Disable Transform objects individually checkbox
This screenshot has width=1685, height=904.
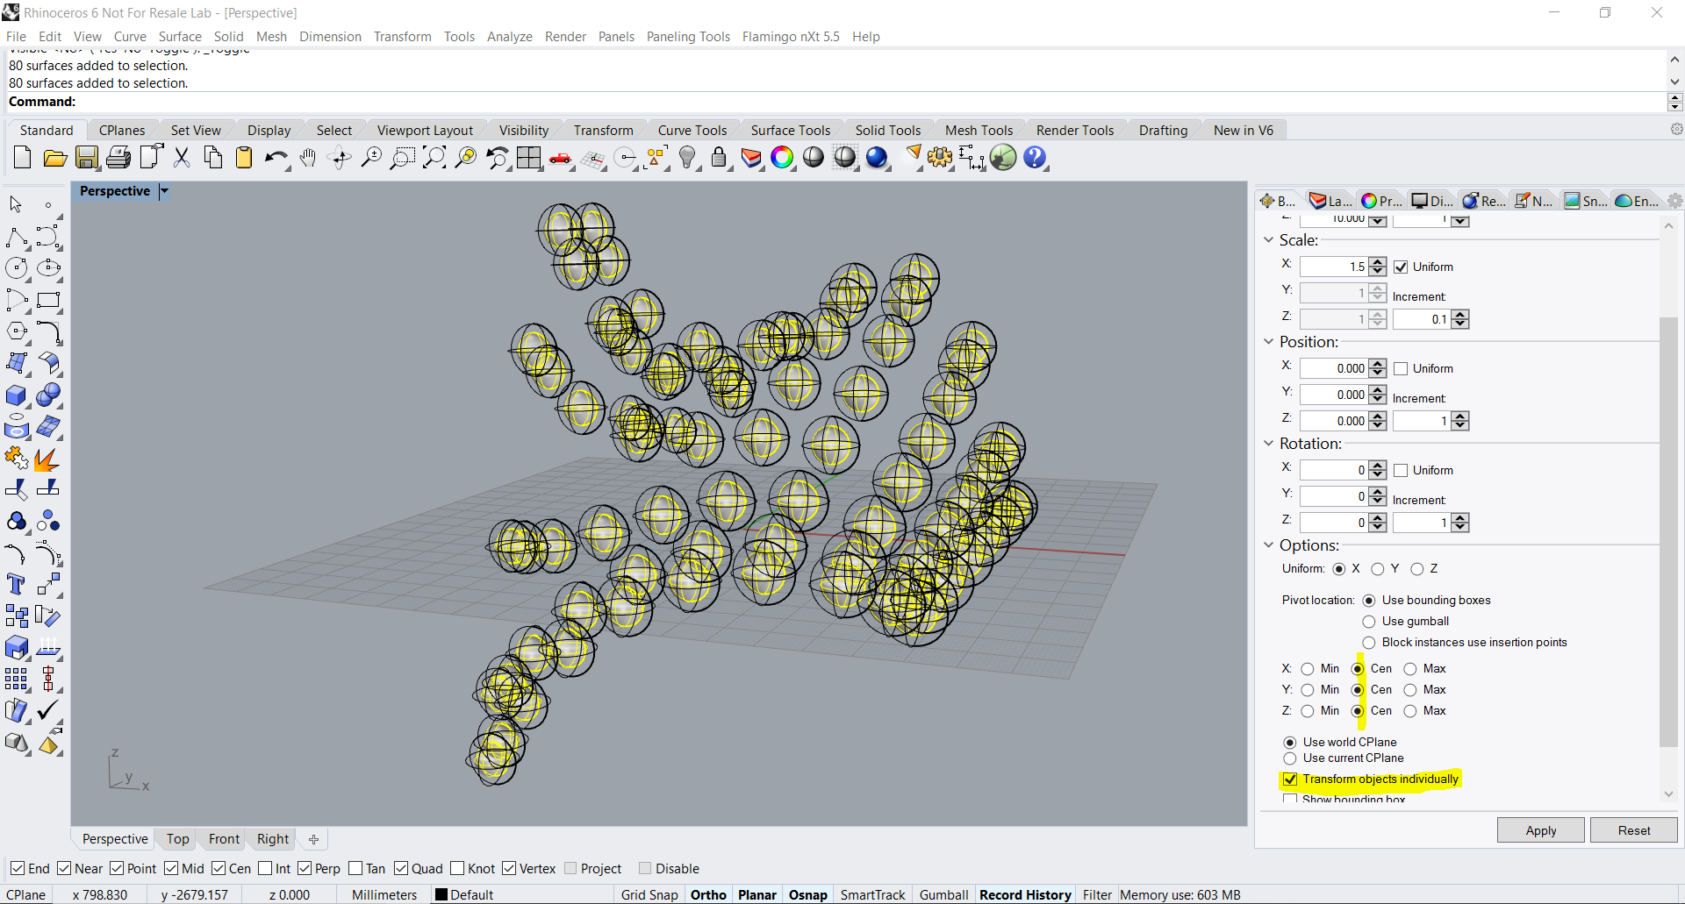click(x=1290, y=779)
